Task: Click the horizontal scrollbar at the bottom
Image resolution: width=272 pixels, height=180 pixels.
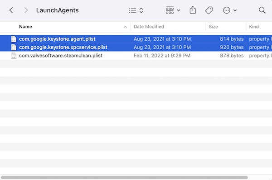Action: (x=124, y=178)
